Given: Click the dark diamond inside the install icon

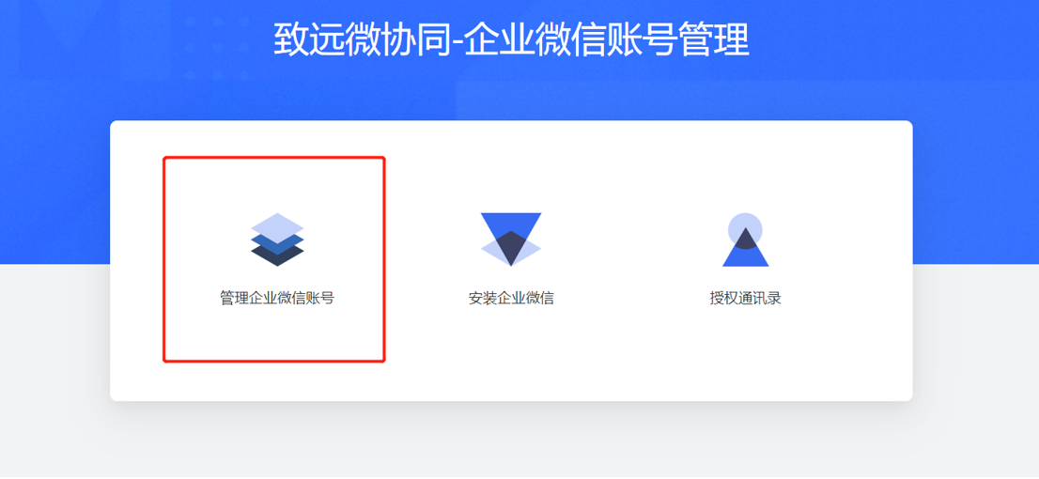Looking at the screenshot, I should pyautogui.click(x=511, y=248).
